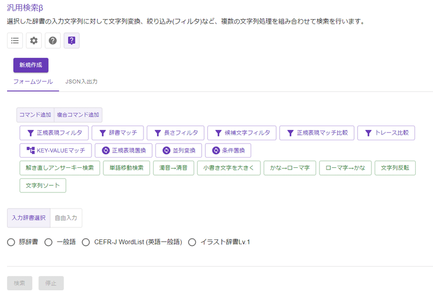This screenshot has height=293, width=433.
Task: Click the 検索 search button
Action: point(19,283)
